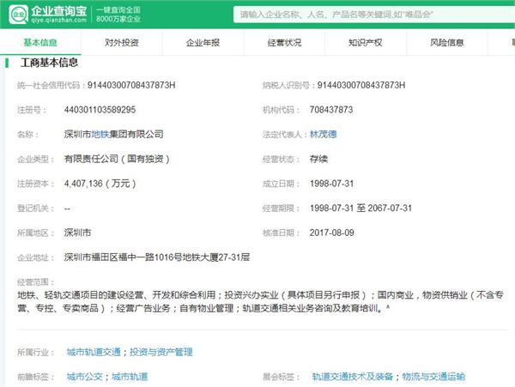Select registration number 440301103589295

(x=100, y=110)
